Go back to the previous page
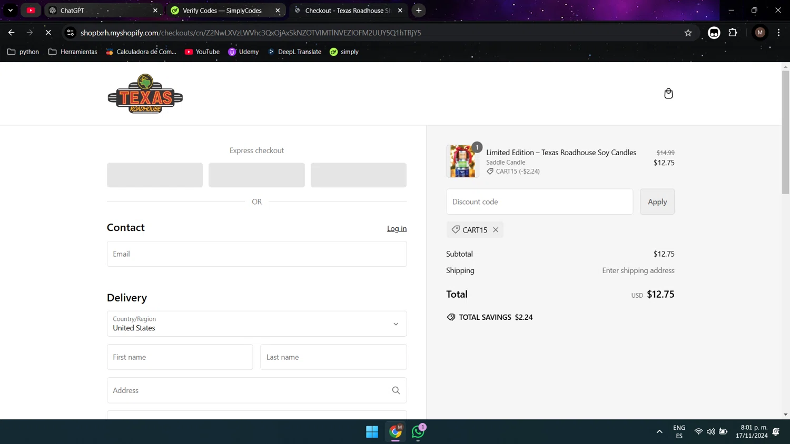The height and width of the screenshot is (444, 790). [11, 33]
